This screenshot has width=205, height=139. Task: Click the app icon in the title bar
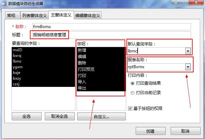point(4,4)
